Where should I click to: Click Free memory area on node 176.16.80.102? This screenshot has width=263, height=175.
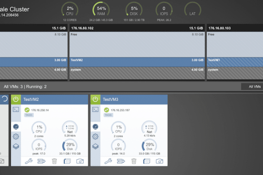pos(137,44)
